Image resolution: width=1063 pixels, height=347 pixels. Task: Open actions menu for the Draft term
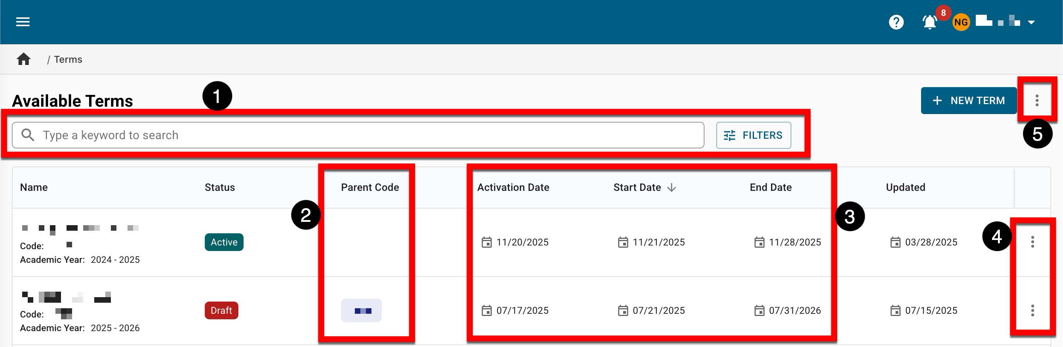[1032, 310]
